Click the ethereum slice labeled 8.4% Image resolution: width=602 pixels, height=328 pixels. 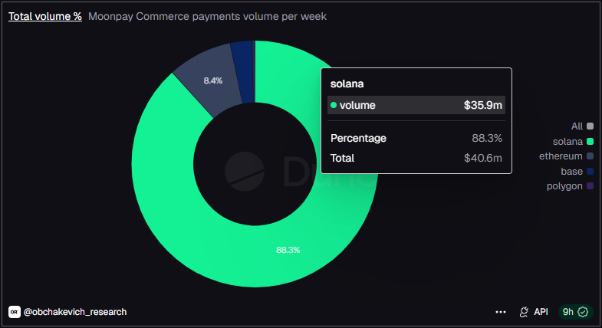212,80
